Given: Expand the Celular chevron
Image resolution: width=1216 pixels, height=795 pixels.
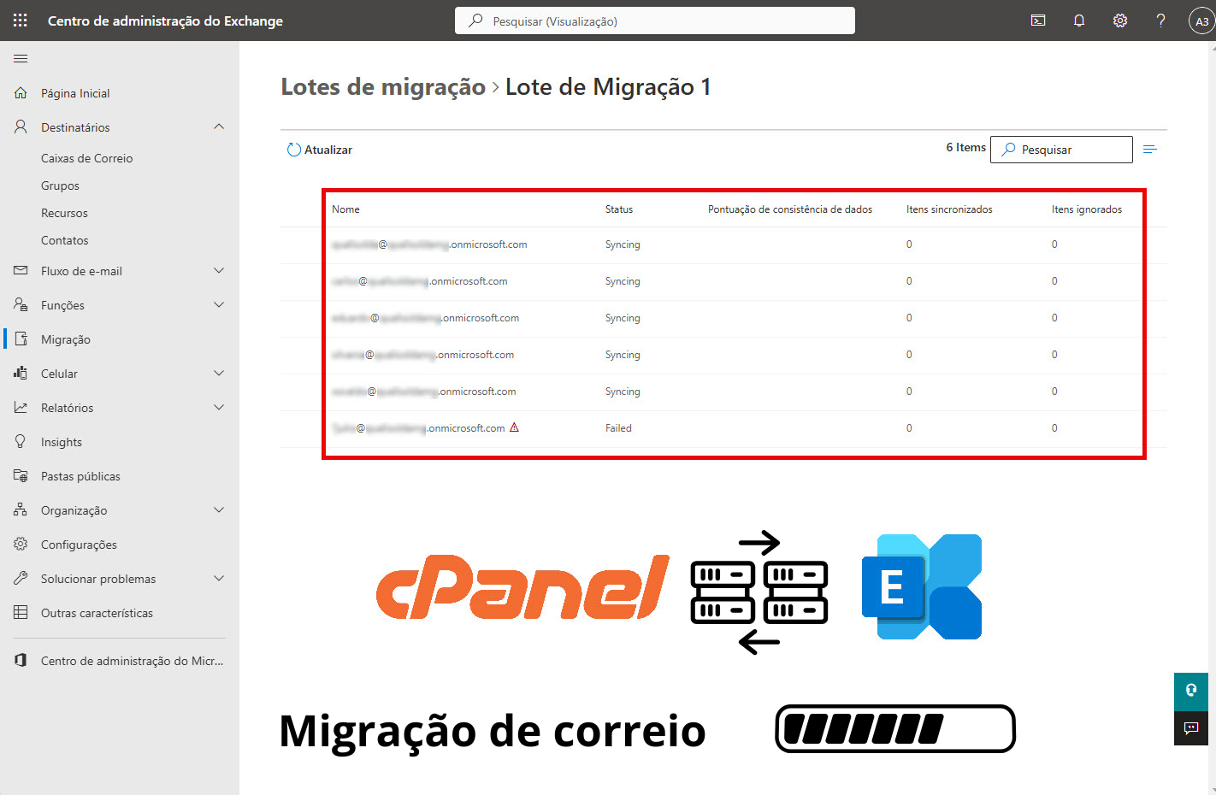Looking at the screenshot, I should tap(219, 373).
